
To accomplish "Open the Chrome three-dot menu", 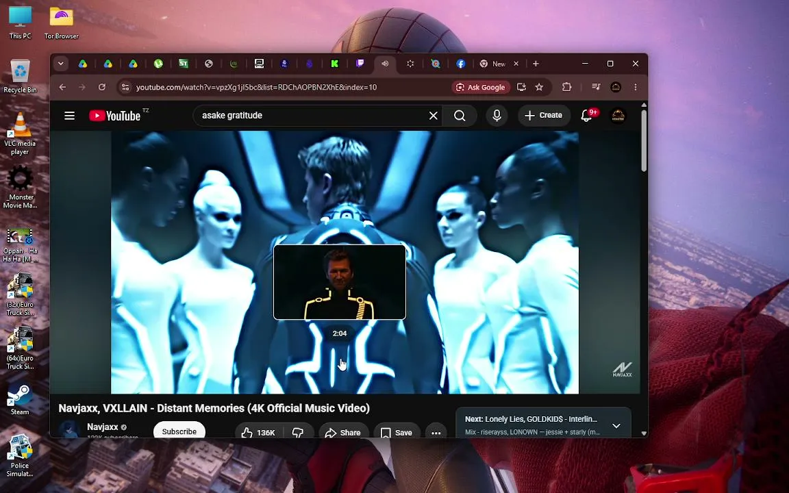I will (636, 87).
